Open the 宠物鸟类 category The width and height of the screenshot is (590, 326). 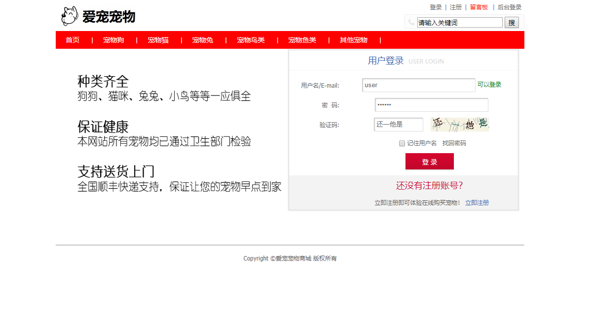click(x=250, y=40)
